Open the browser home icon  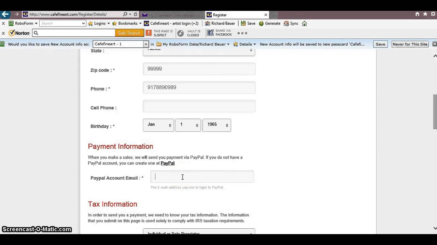417,14
